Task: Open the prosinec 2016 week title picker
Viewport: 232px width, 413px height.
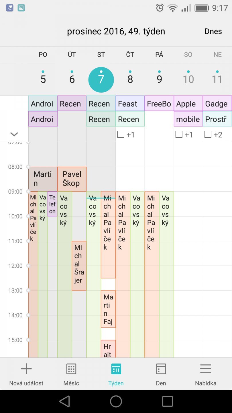Action: [116, 31]
